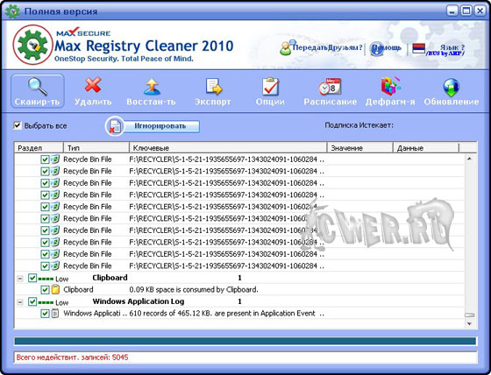
Task: Click the list scrollbar down arrow
Action: click(469, 323)
